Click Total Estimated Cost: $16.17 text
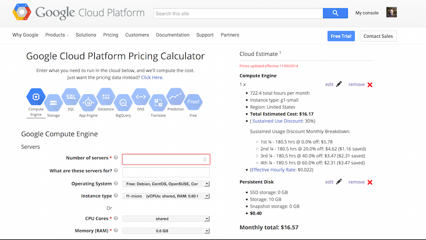This screenshot has width=426, height=240. coord(282,114)
